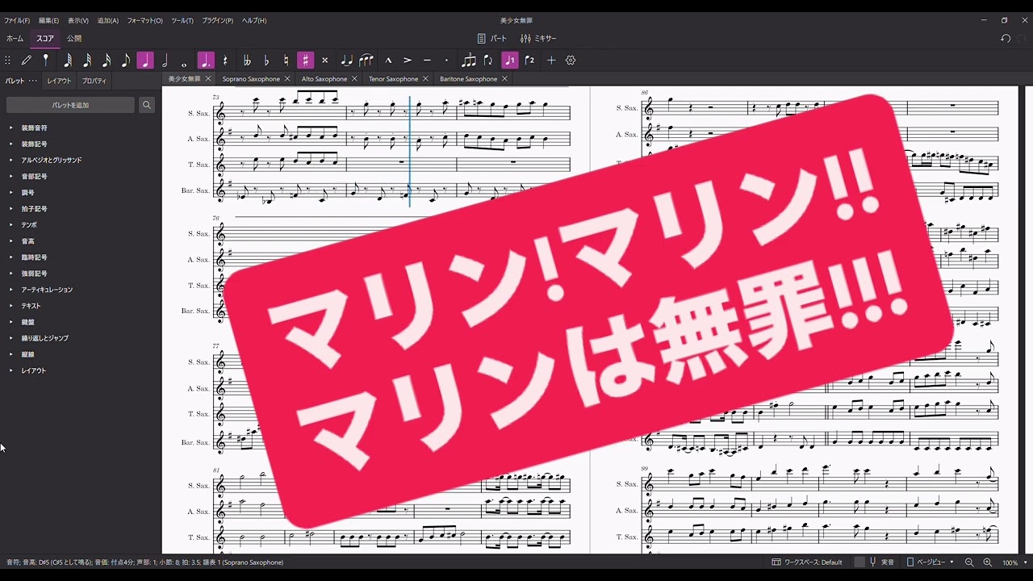The width and height of the screenshot is (1033, 581).
Task: Toggle note input pencil mode
Action: tap(27, 61)
